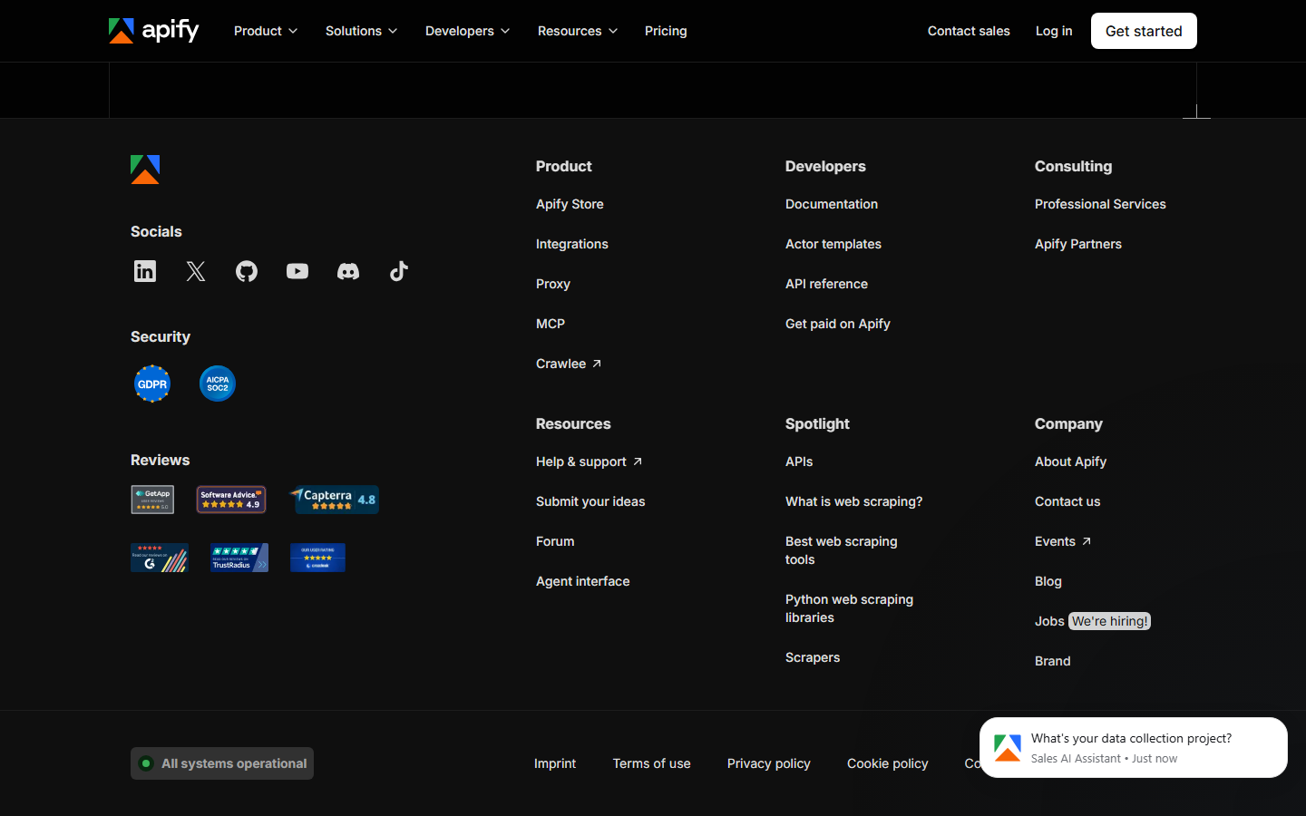This screenshot has height=816, width=1306.
Task: Open the Forum footer link
Action: pos(555,541)
